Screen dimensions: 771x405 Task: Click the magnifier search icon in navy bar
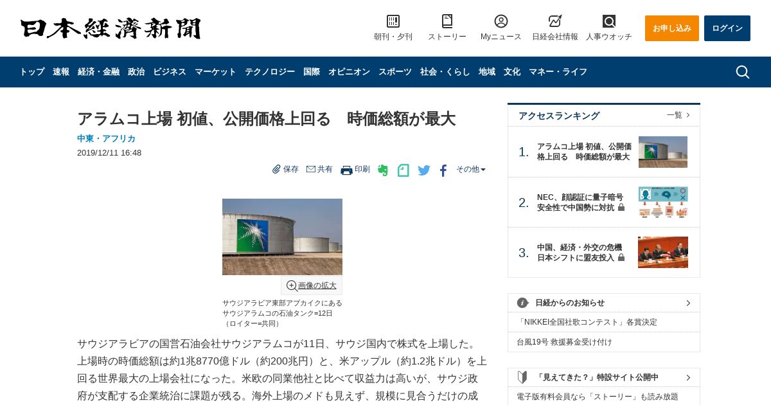pos(743,72)
